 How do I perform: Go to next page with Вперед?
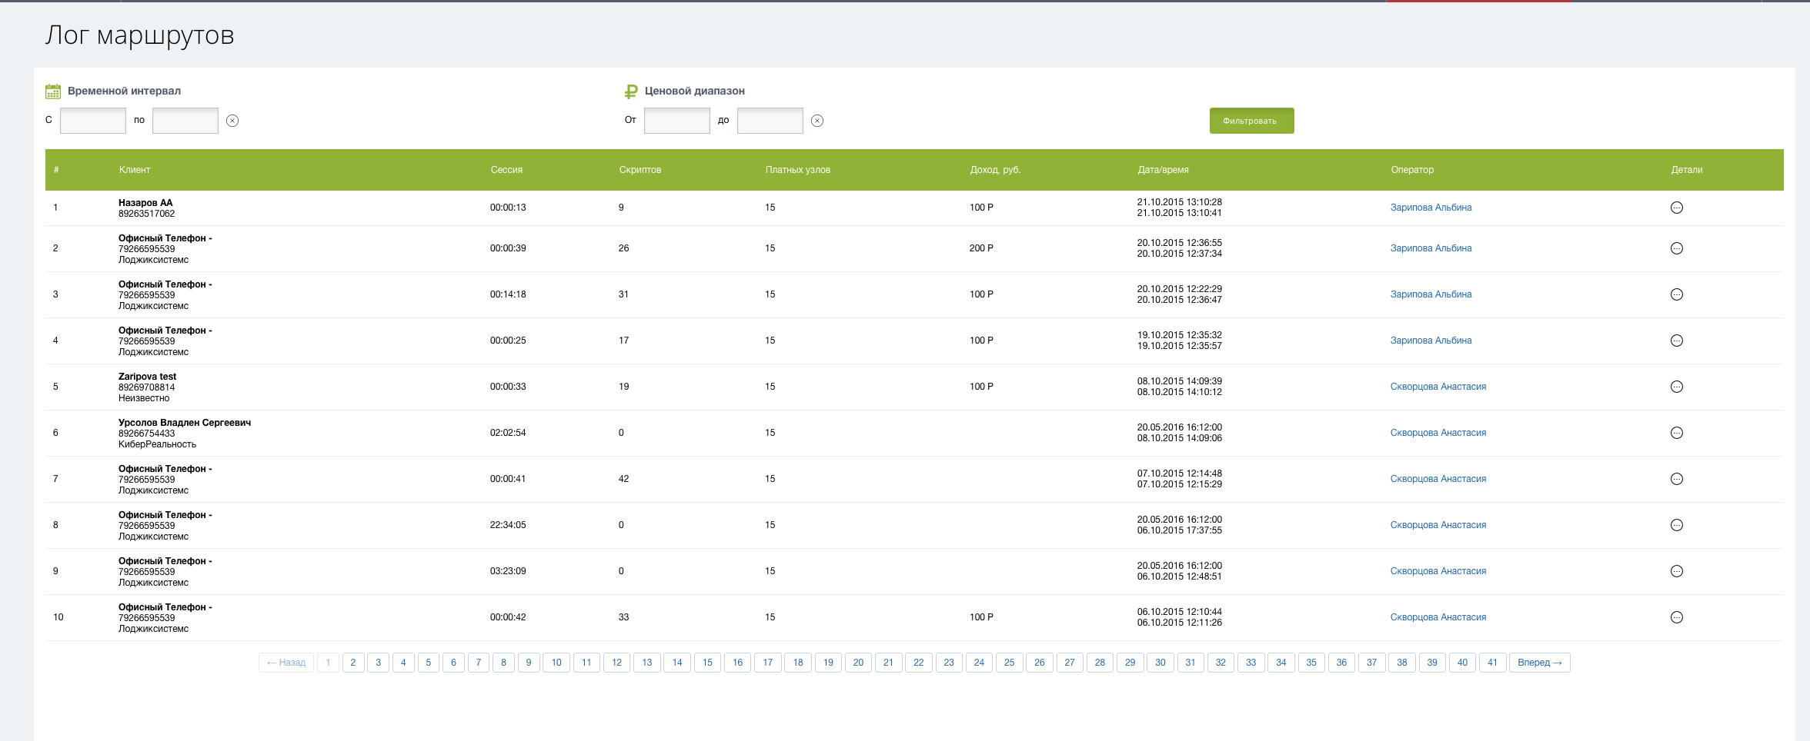1539,663
